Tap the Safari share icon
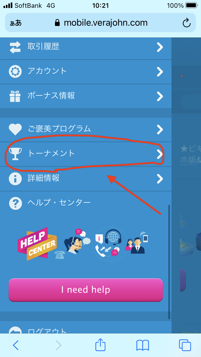 pos(100,345)
